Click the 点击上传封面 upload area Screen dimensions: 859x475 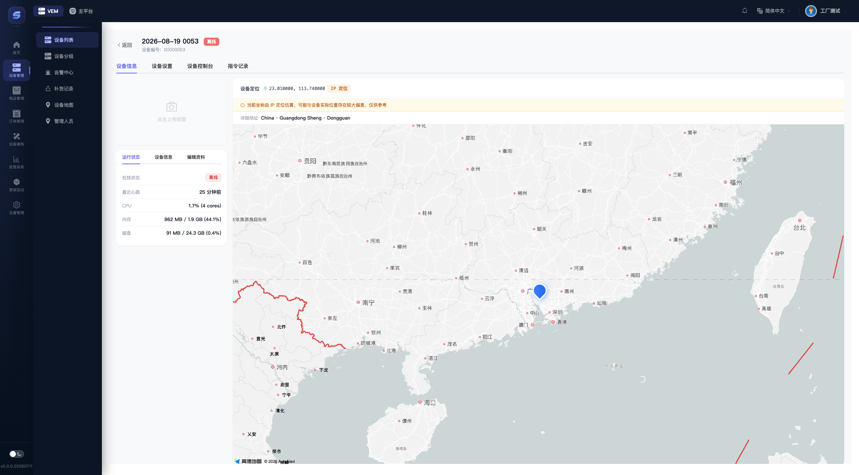[172, 112]
